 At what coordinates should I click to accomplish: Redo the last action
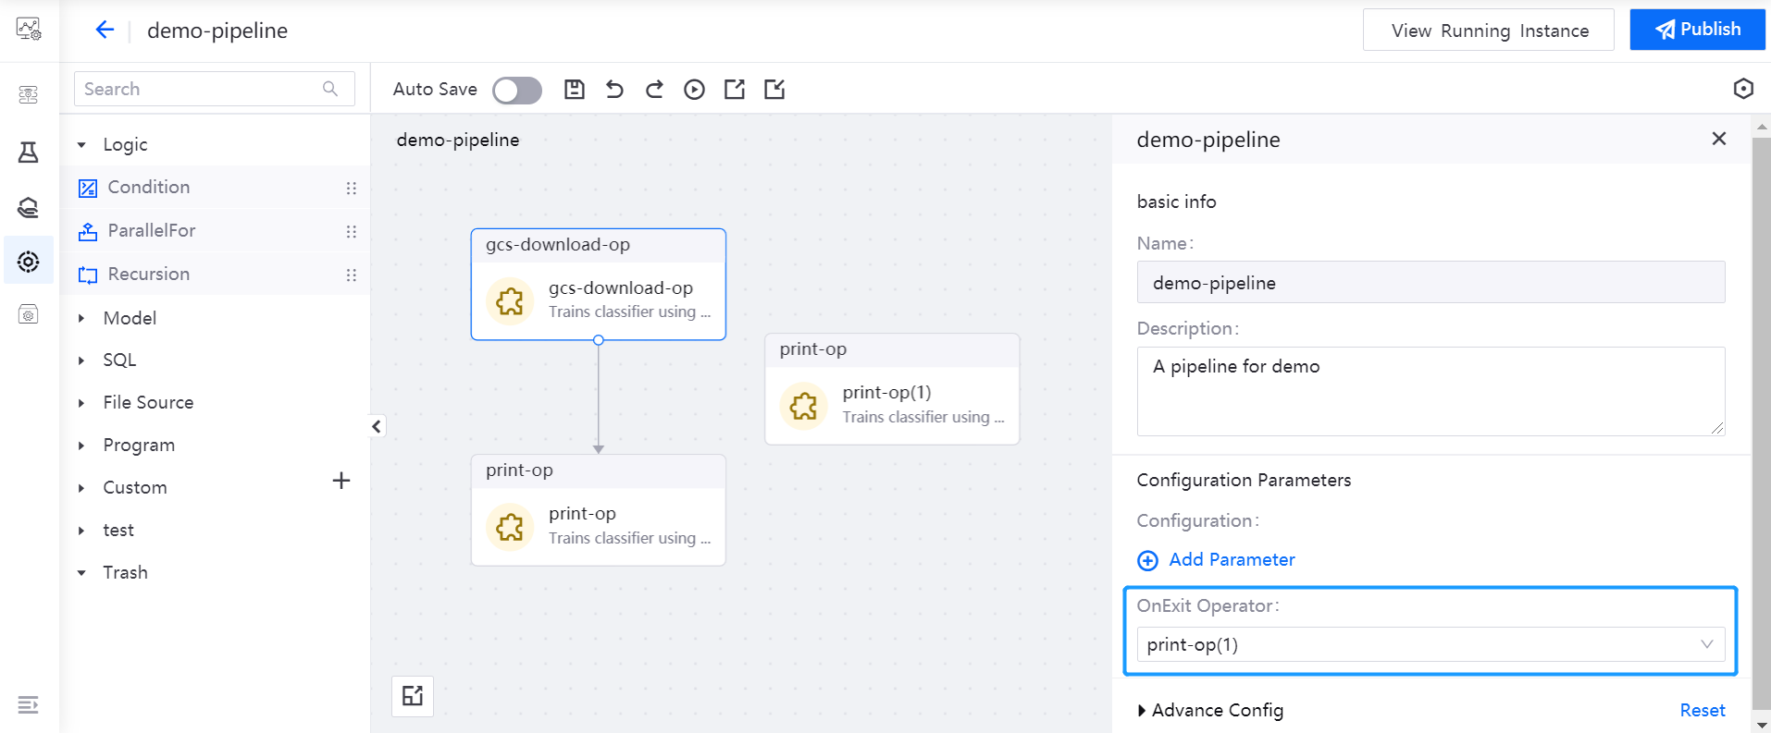click(654, 89)
